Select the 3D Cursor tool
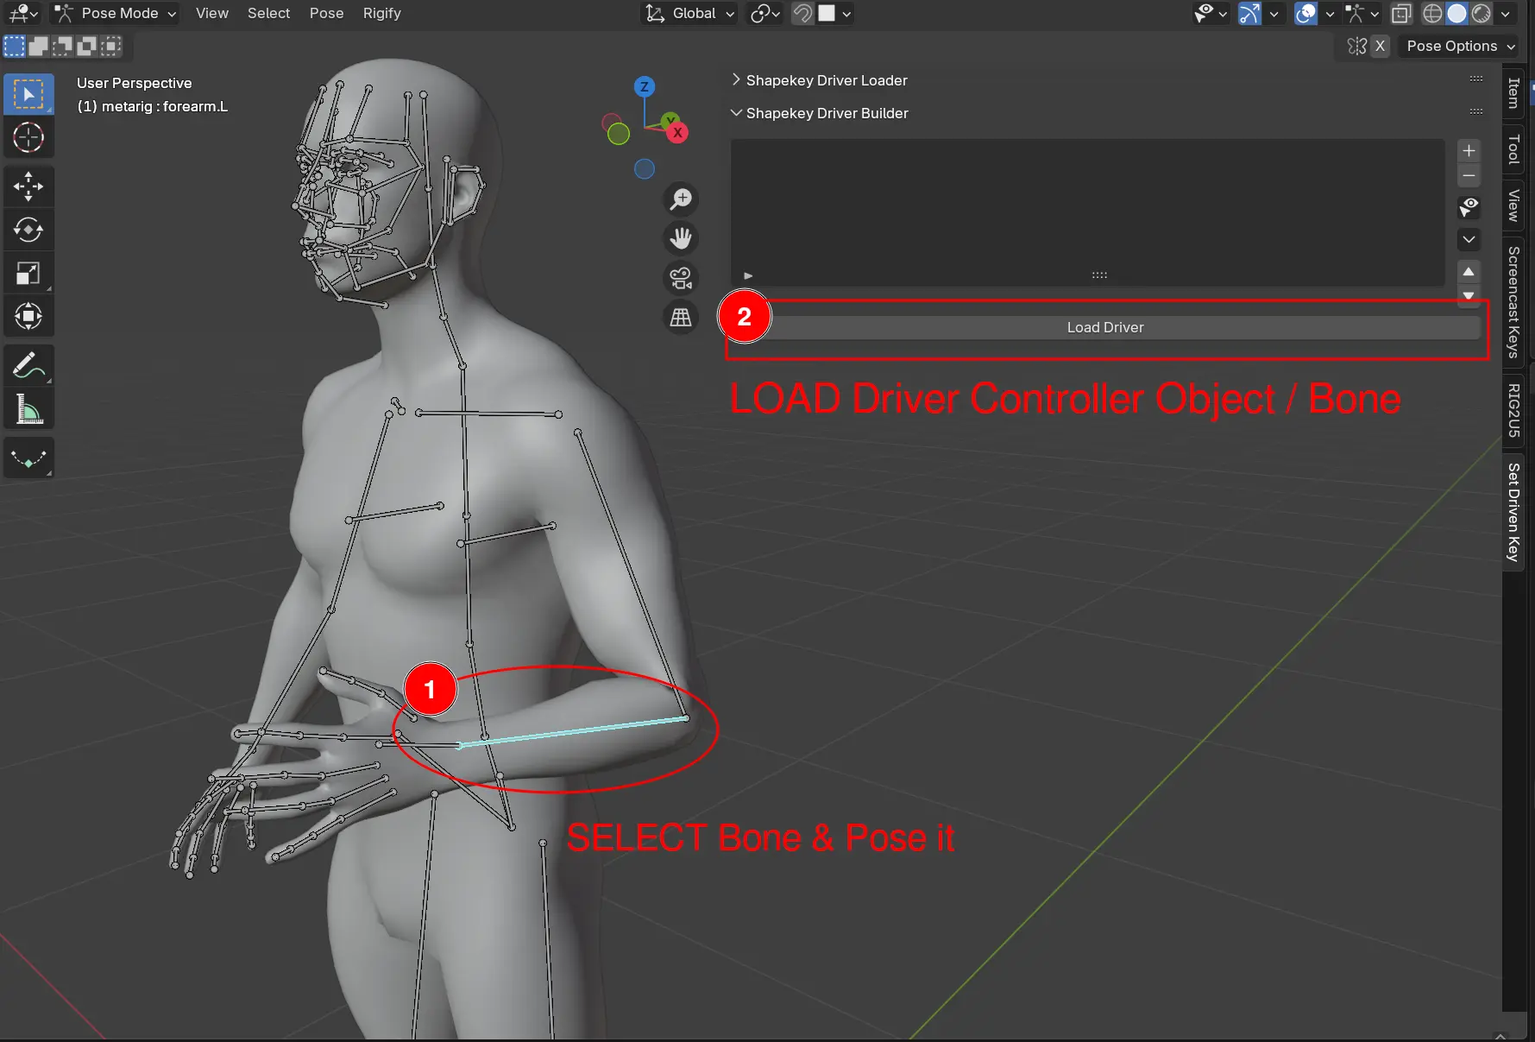The height and width of the screenshot is (1042, 1535). pos(28,137)
